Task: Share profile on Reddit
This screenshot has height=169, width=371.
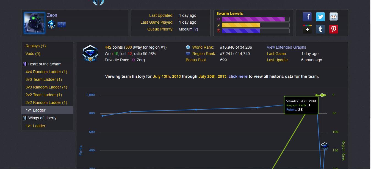Action: coord(334,17)
